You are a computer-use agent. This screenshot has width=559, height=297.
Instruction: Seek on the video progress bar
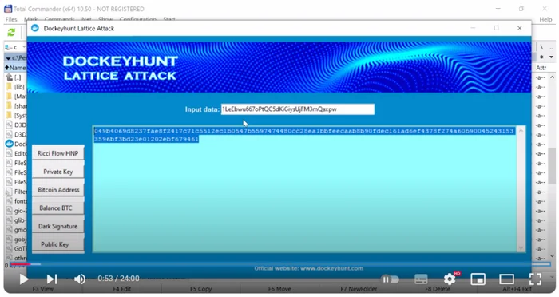279,264
